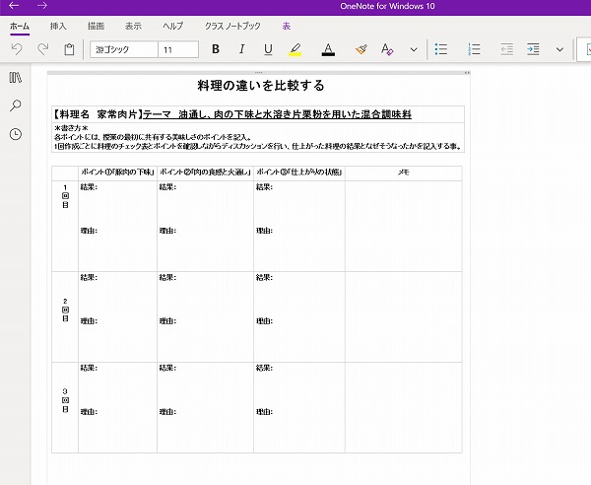The height and width of the screenshot is (485, 591).
Task: Open the クラス ノートブック tab
Action: pyautogui.click(x=232, y=24)
